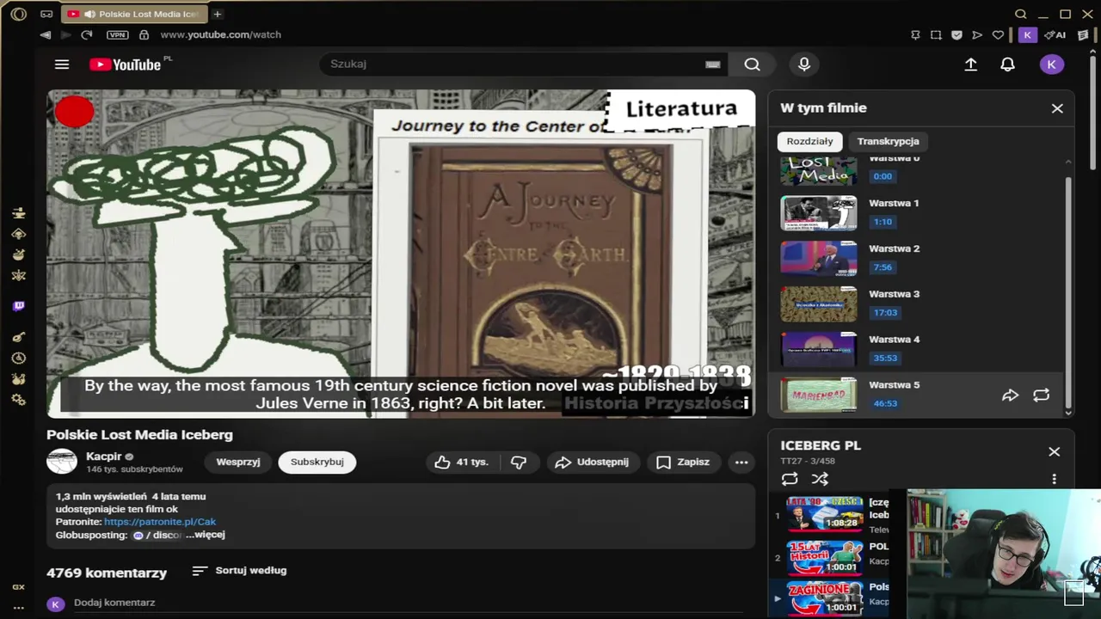Viewport: 1101px width, 619px height.
Task: Submit YouTube search magnifier button
Action: tap(752, 64)
